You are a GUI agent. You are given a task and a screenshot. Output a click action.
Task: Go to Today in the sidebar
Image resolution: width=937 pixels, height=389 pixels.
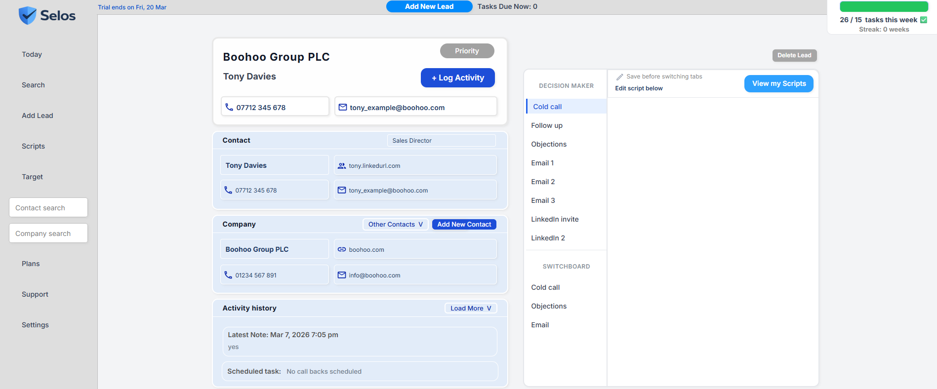[32, 54]
